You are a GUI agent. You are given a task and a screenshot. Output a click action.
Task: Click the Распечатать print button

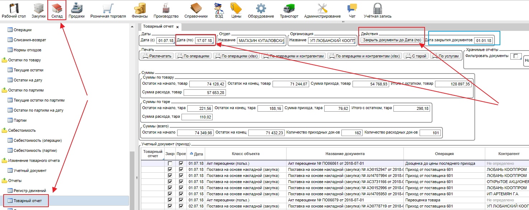(x=157, y=56)
